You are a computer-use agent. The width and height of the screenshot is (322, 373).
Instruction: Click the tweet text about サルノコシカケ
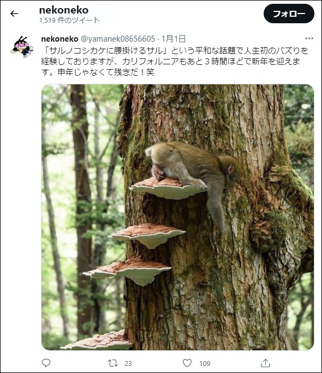point(175,62)
